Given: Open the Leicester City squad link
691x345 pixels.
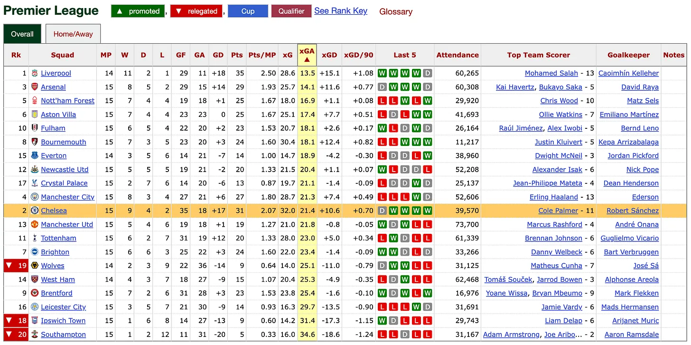Looking at the screenshot, I should point(63,307).
